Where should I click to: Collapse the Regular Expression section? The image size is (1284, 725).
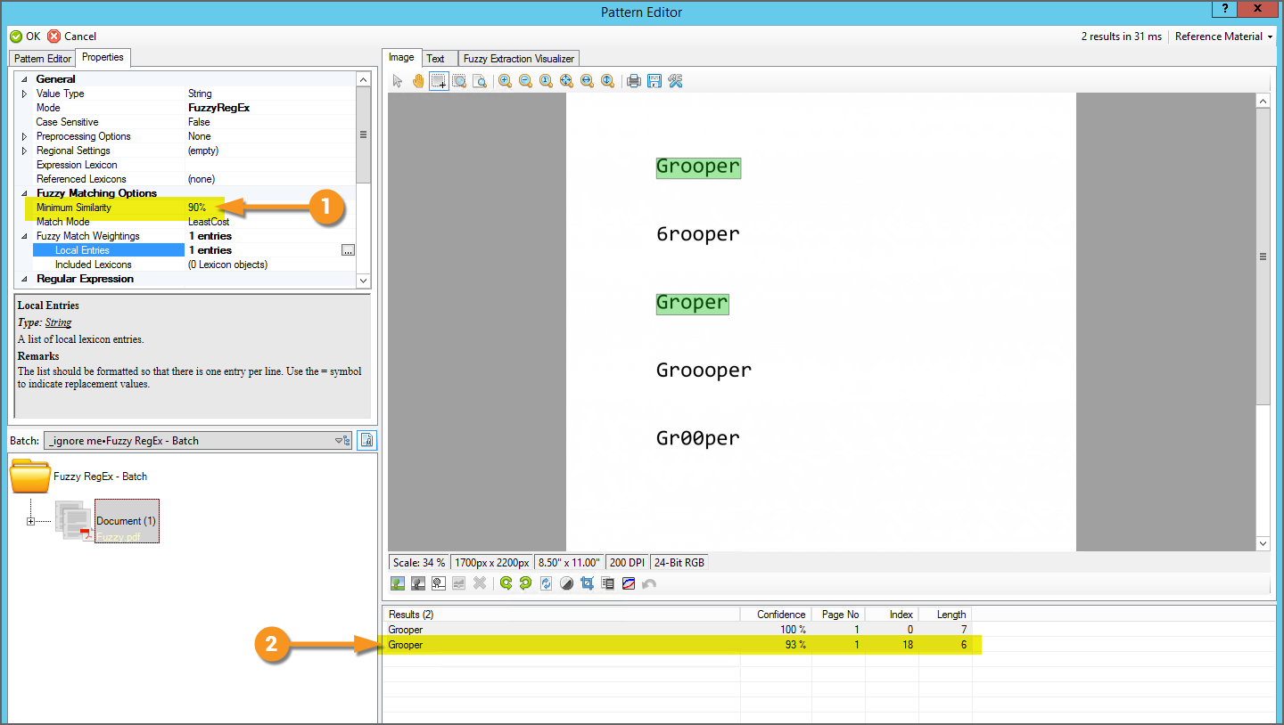pyautogui.click(x=24, y=279)
